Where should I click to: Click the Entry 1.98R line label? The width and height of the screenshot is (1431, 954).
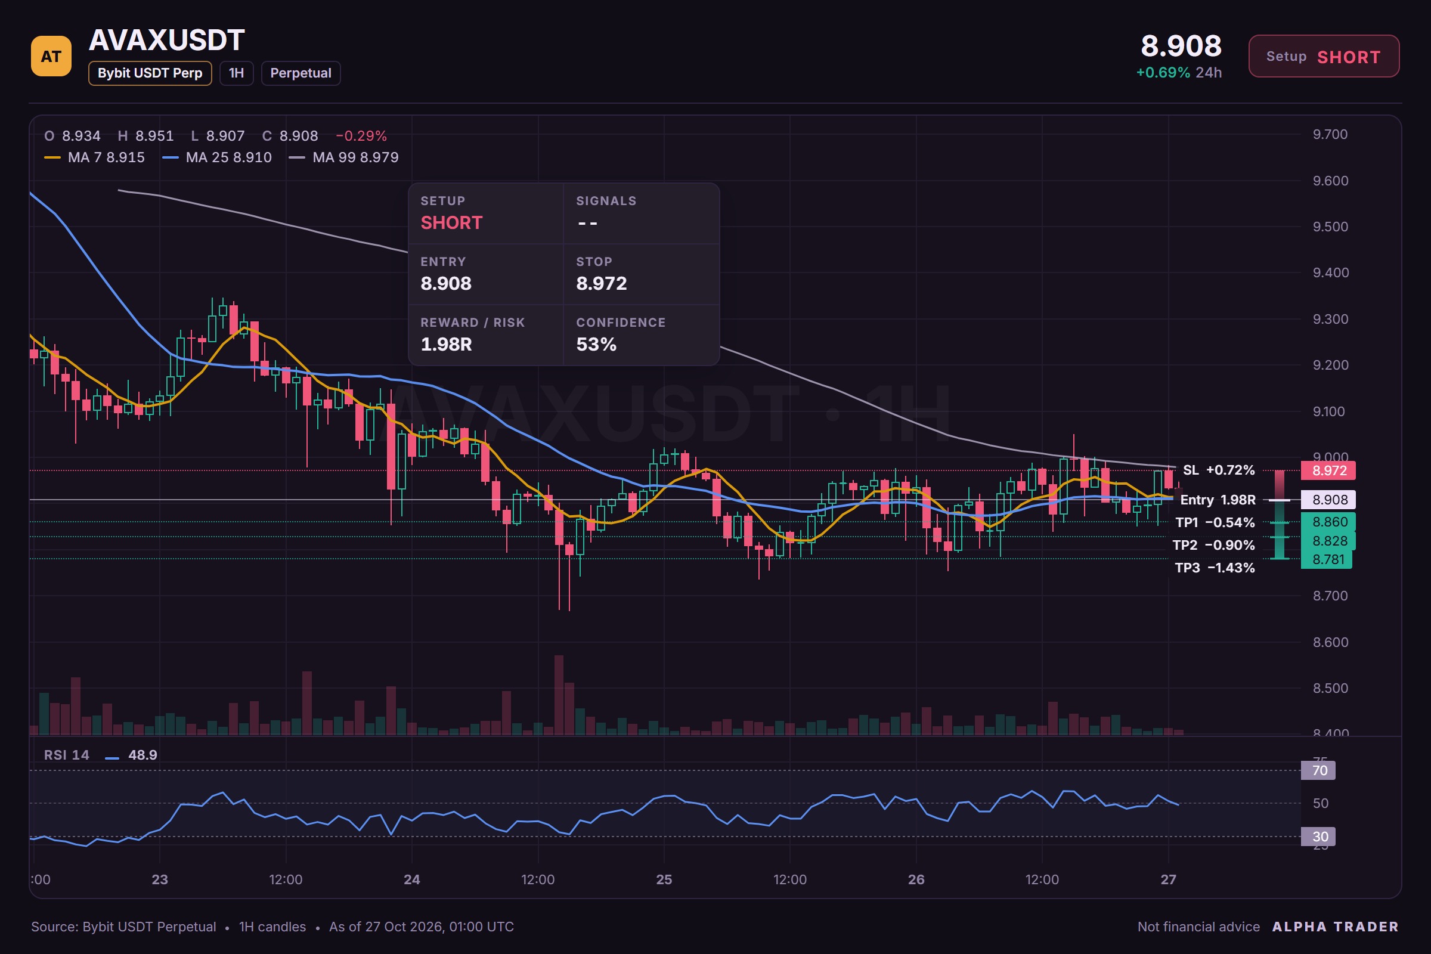click(x=1218, y=500)
